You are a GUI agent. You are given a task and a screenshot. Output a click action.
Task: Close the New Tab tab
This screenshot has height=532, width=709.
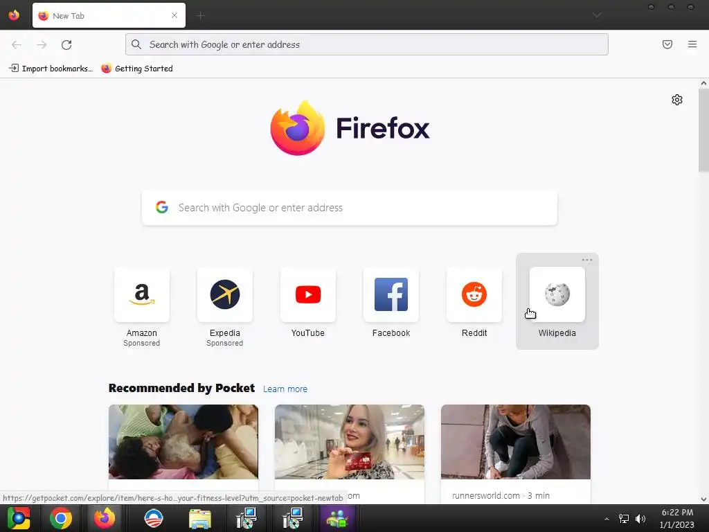174,15
